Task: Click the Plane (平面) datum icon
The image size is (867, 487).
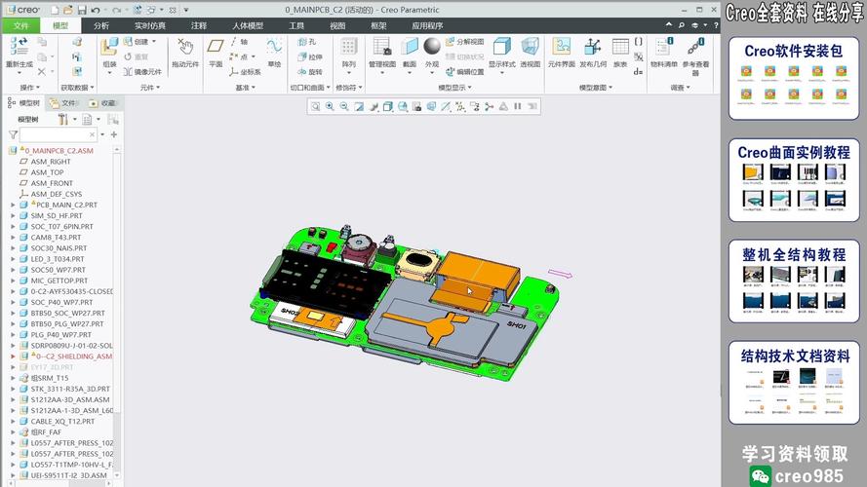Action: [x=216, y=47]
